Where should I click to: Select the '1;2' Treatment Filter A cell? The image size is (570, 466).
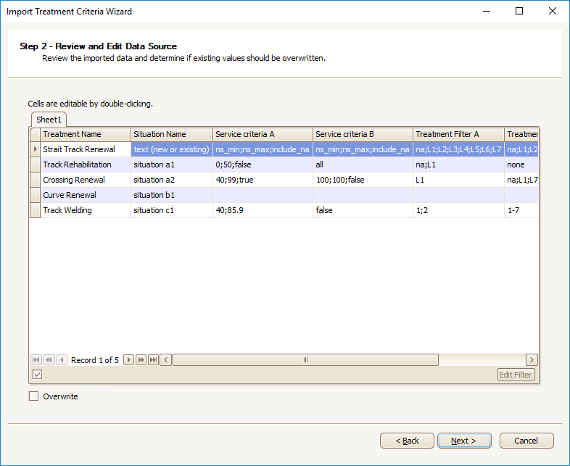(458, 210)
